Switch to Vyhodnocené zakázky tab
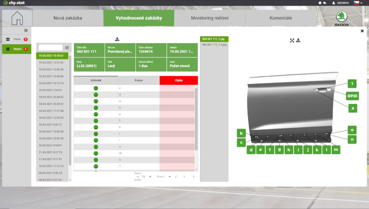The height and width of the screenshot is (209, 369). click(x=139, y=18)
